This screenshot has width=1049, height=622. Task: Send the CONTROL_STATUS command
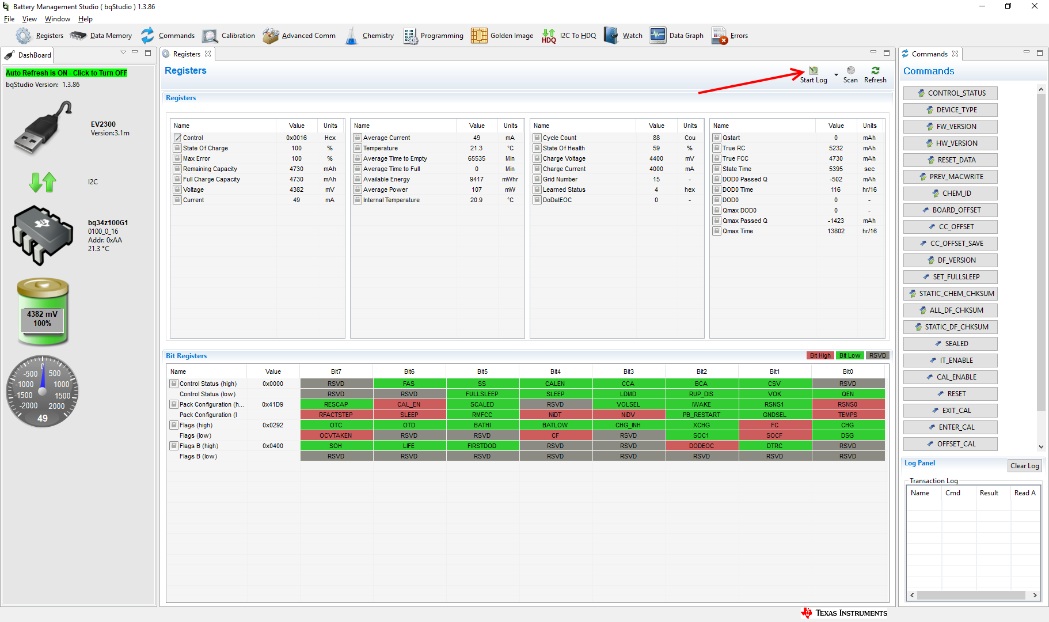click(x=951, y=93)
